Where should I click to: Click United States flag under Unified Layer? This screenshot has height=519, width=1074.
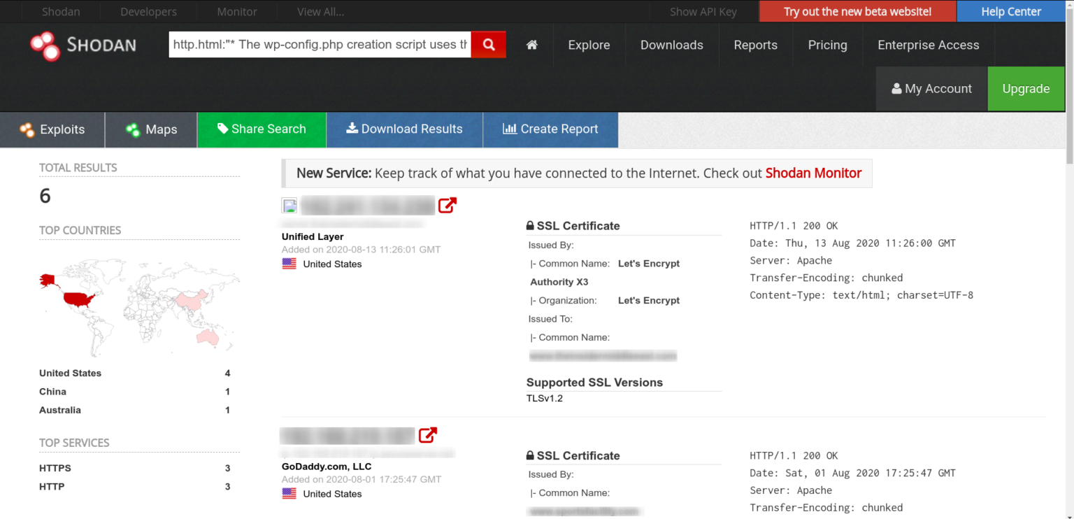(289, 264)
